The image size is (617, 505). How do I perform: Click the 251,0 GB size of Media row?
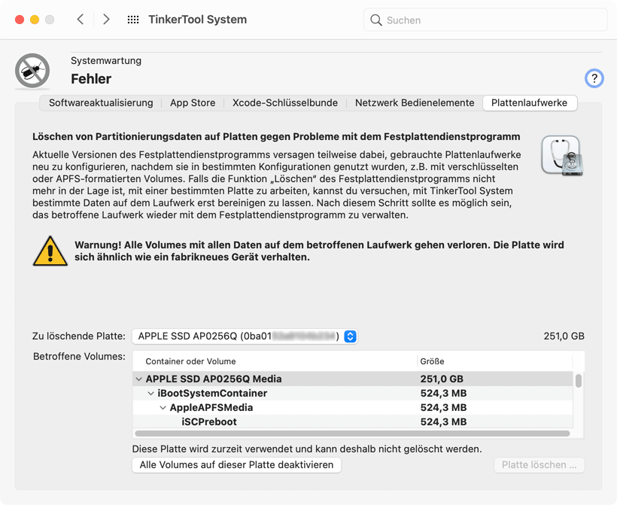(x=442, y=379)
